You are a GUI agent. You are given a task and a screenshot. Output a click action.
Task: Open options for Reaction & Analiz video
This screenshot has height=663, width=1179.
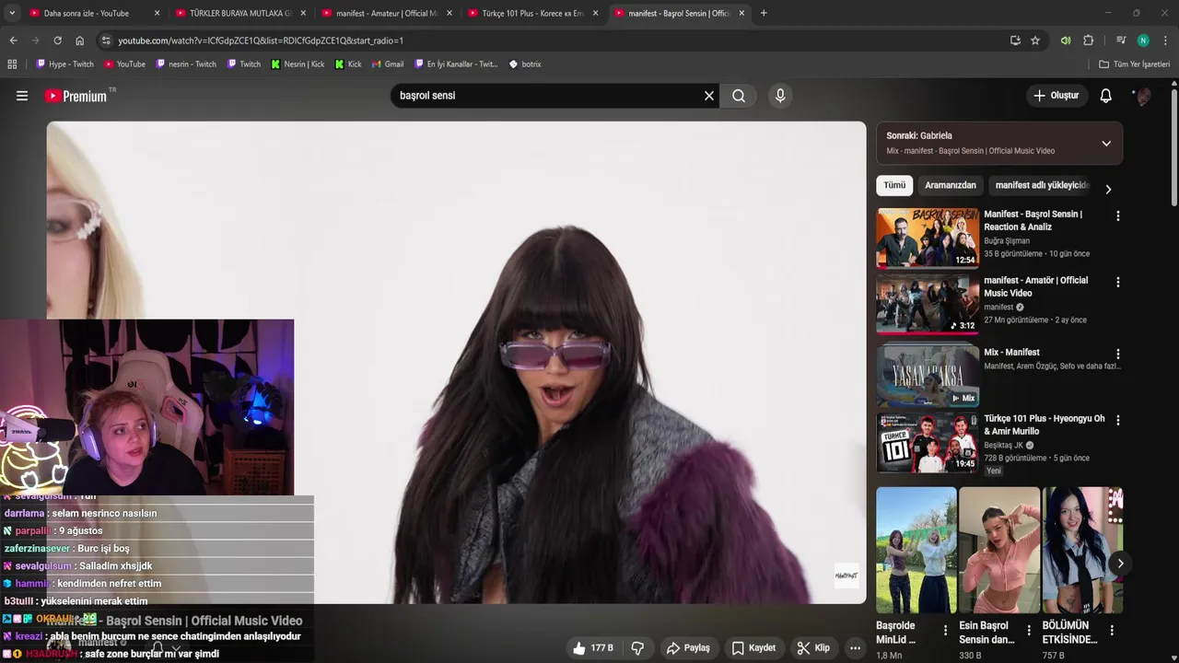[1118, 216]
